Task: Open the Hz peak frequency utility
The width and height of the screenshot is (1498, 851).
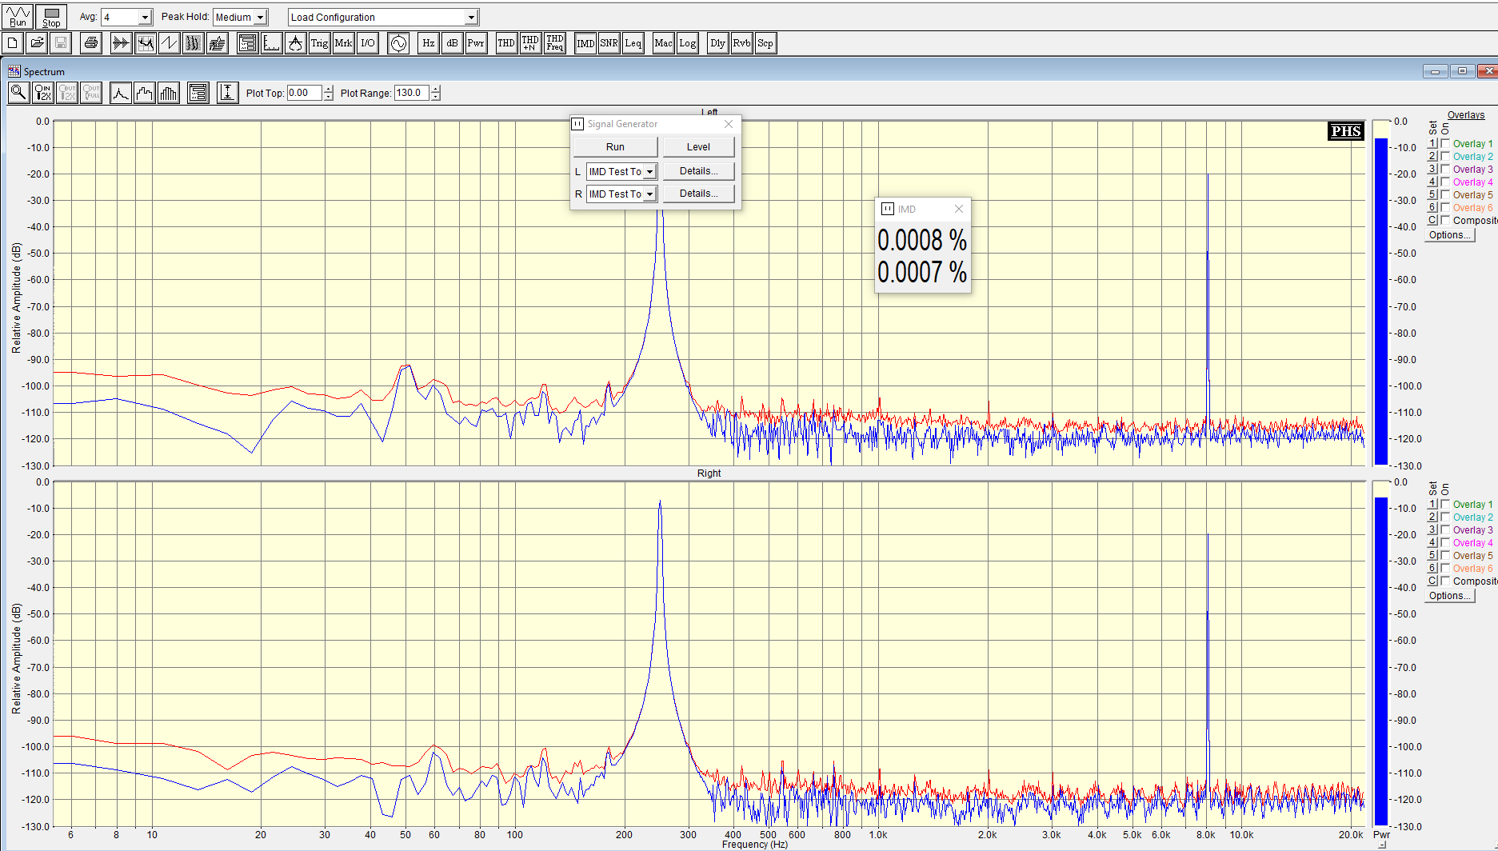Action: pos(429,43)
